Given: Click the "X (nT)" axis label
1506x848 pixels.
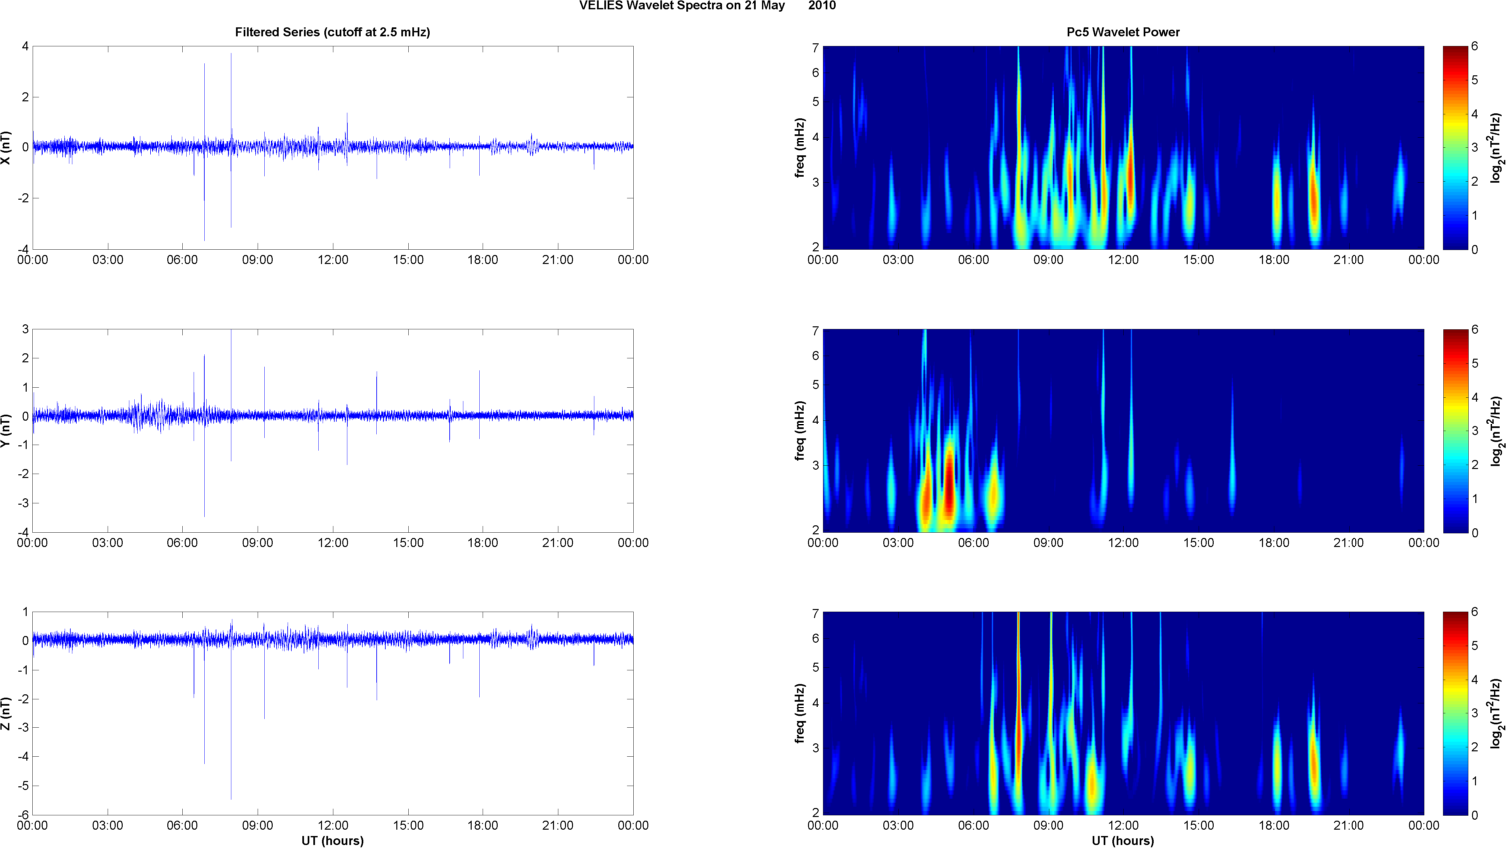Looking at the screenshot, I should point(7,147).
